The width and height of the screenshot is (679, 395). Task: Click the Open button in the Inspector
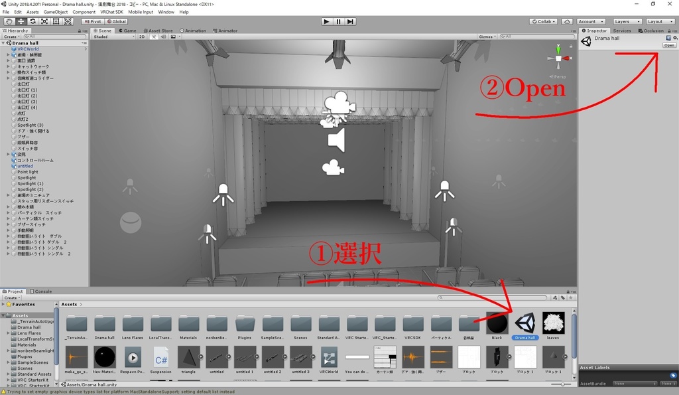(670, 44)
